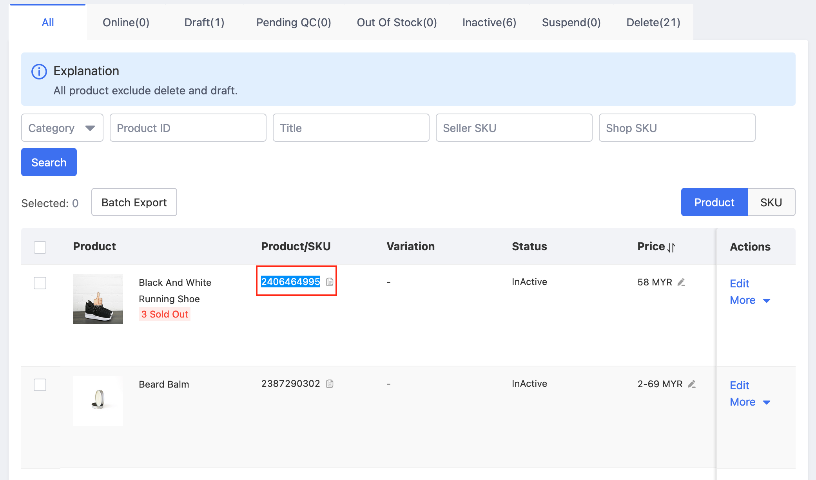This screenshot has width=816, height=480.
Task: Click the copy icon next to 2406464995
Action: coord(330,282)
